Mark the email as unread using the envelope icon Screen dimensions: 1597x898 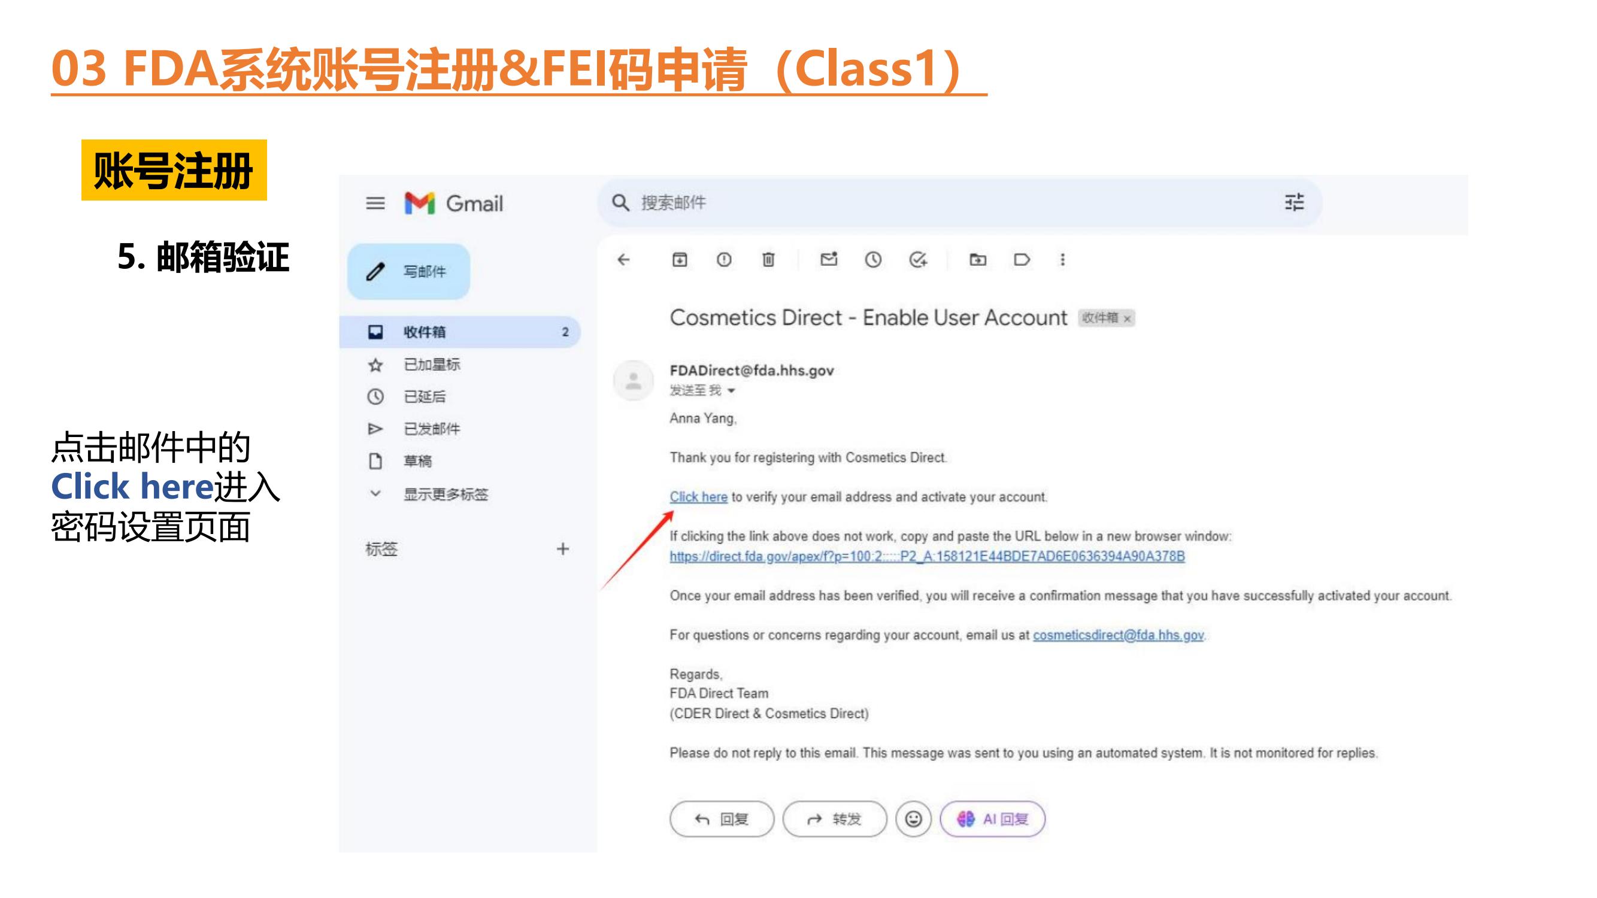829,260
